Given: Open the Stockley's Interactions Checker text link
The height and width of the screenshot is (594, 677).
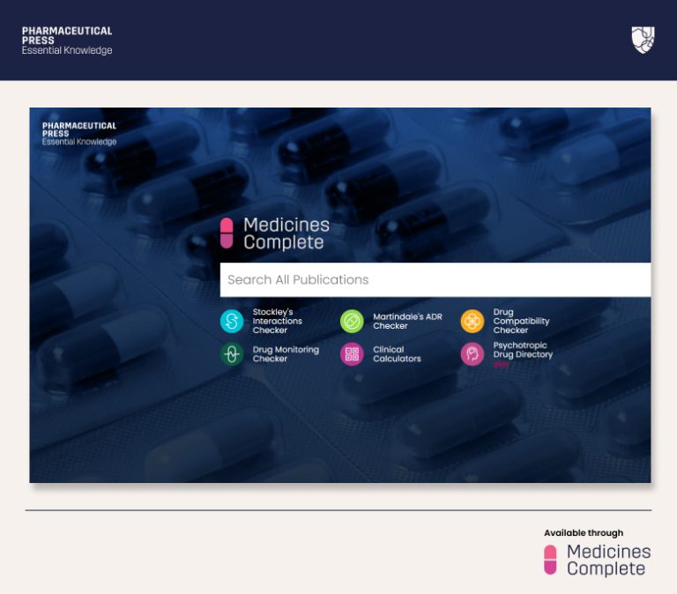Looking at the screenshot, I should pos(278,321).
